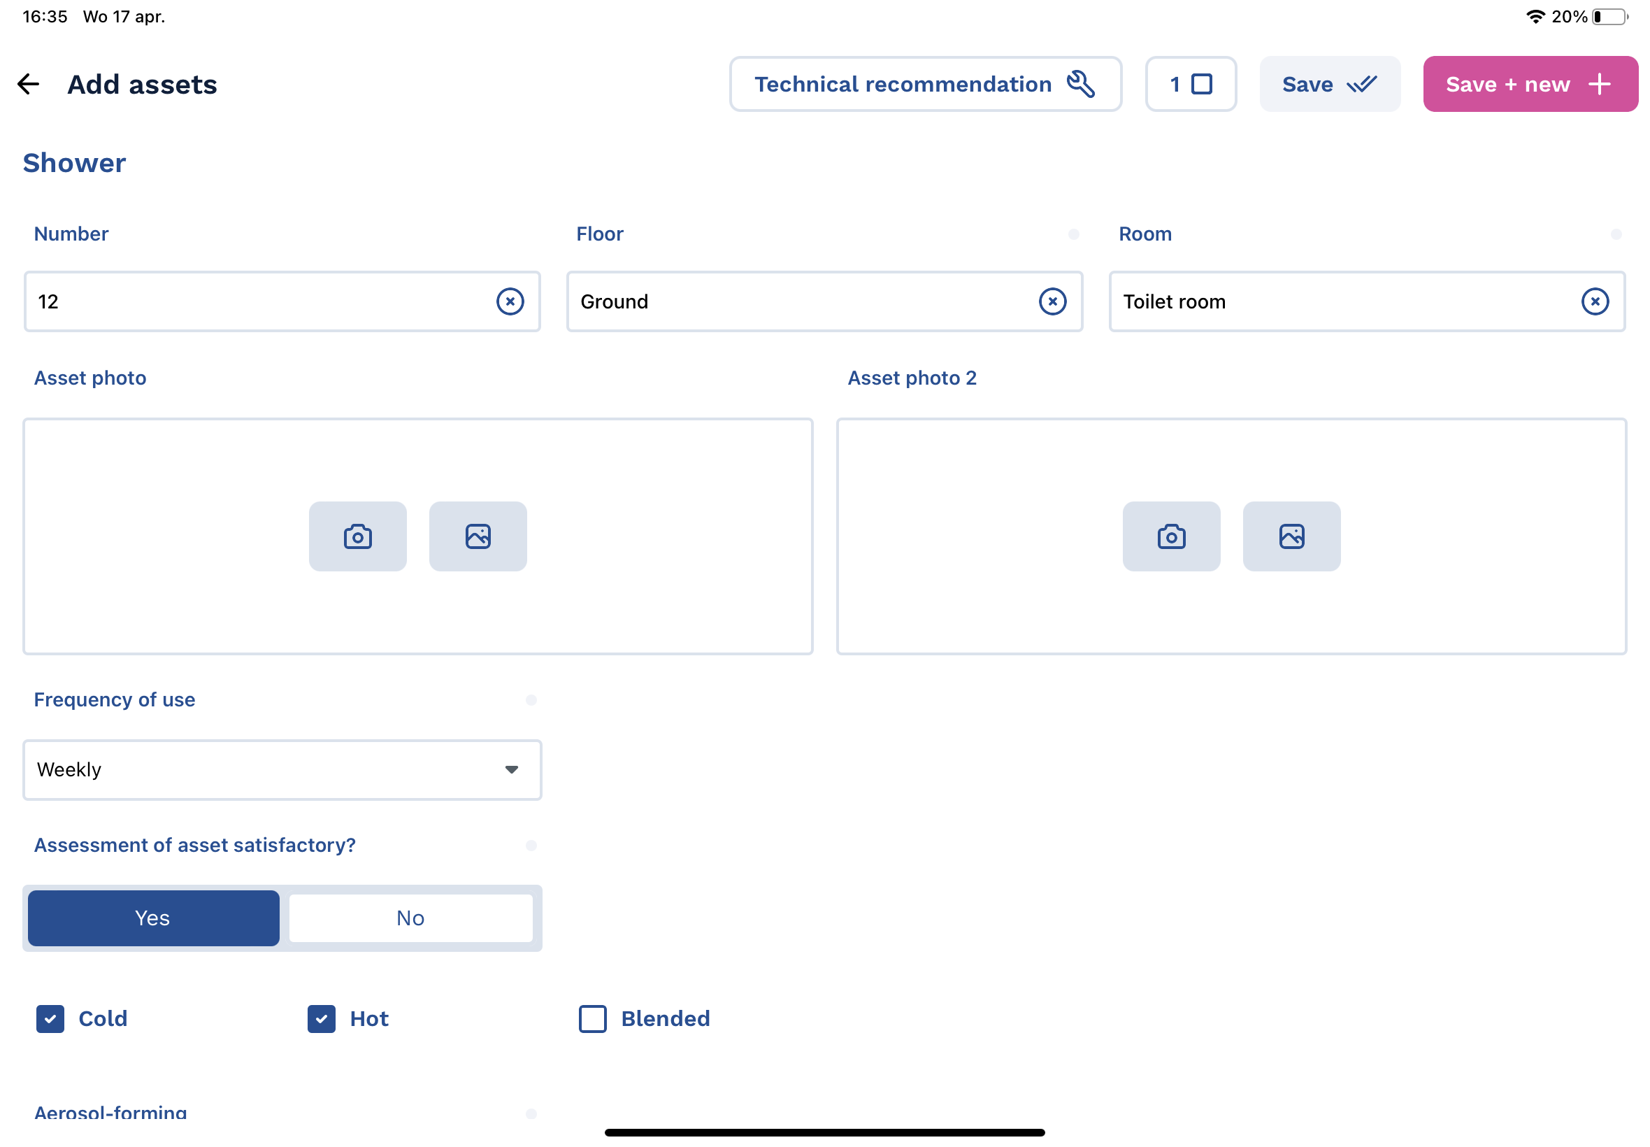Pick Asset photo from gallery icon
The width and height of the screenshot is (1650, 1147).
click(x=478, y=536)
